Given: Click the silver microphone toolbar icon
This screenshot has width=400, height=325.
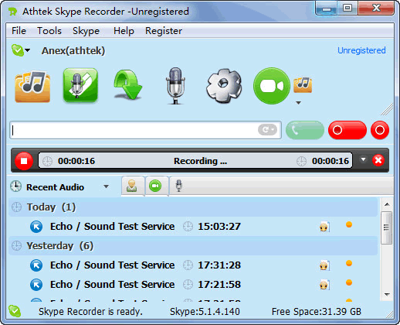Looking at the screenshot, I should click(x=175, y=86).
